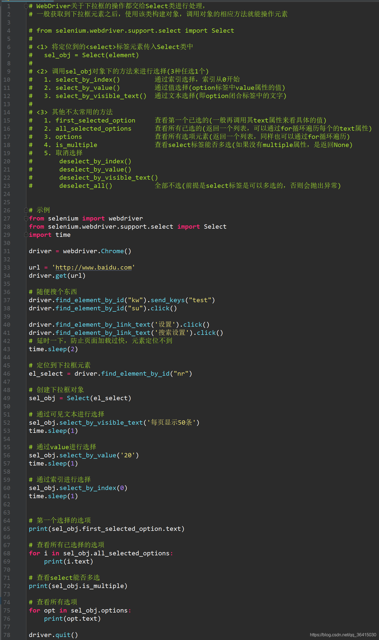This screenshot has width=379, height=640.
Task: Click line number 78 in the gutter
Action: (x=7, y=635)
